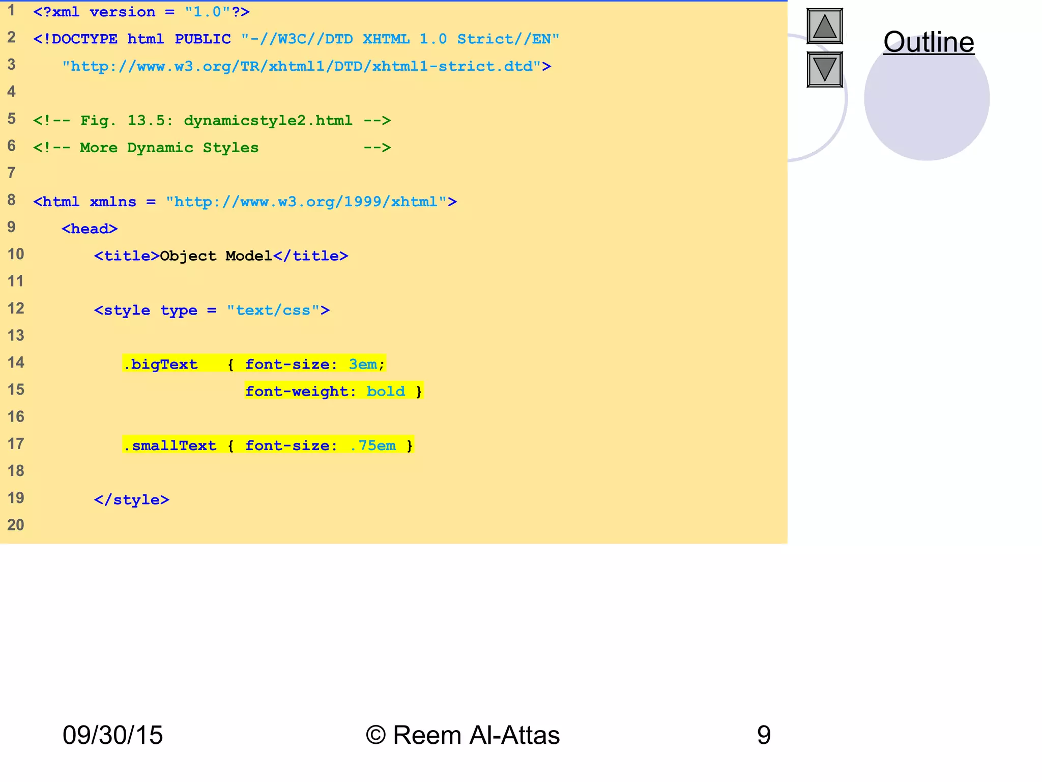Screen dimensions: 1042x782
Task: Click the Reem Al-Attas copyright text
Action: pyautogui.click(x=462, y=735)
